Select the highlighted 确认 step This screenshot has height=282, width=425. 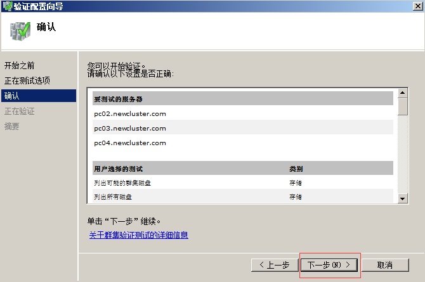coord(12,96)
